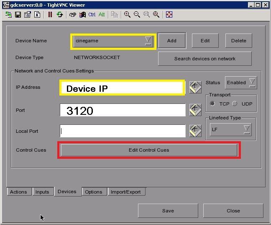Toggle the Ctrl key toolbar button
The image size is (271, 225).
coord(92,15)
